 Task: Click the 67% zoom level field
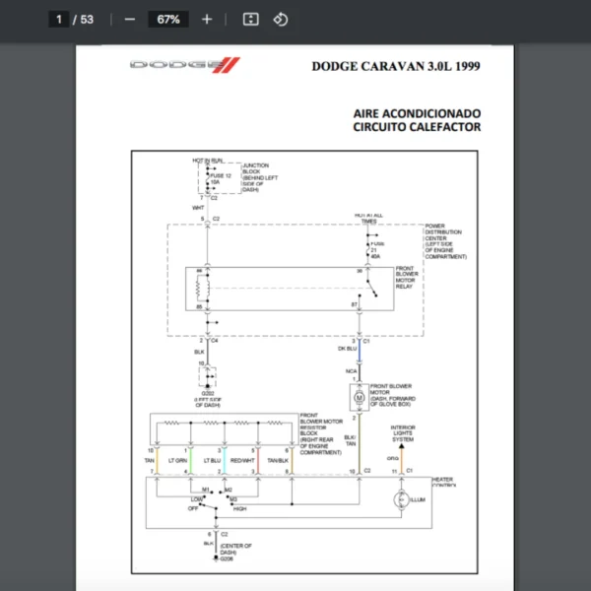pos(167,19)
